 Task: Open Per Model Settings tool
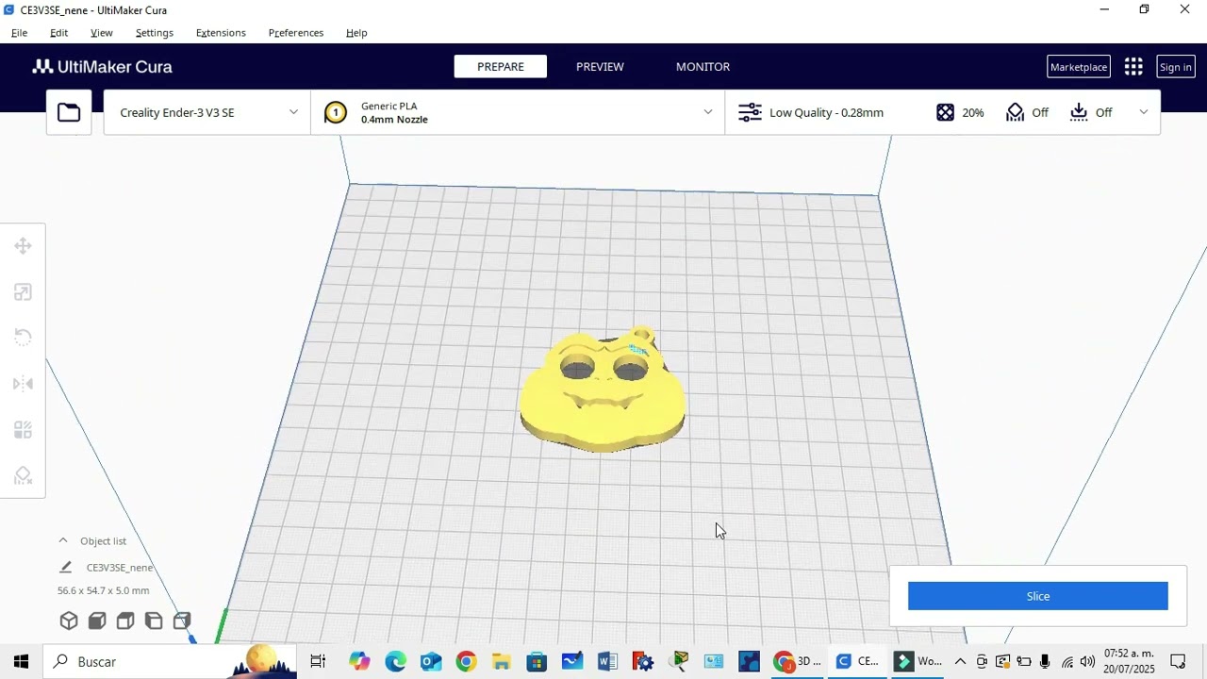(x=23, y=430)
